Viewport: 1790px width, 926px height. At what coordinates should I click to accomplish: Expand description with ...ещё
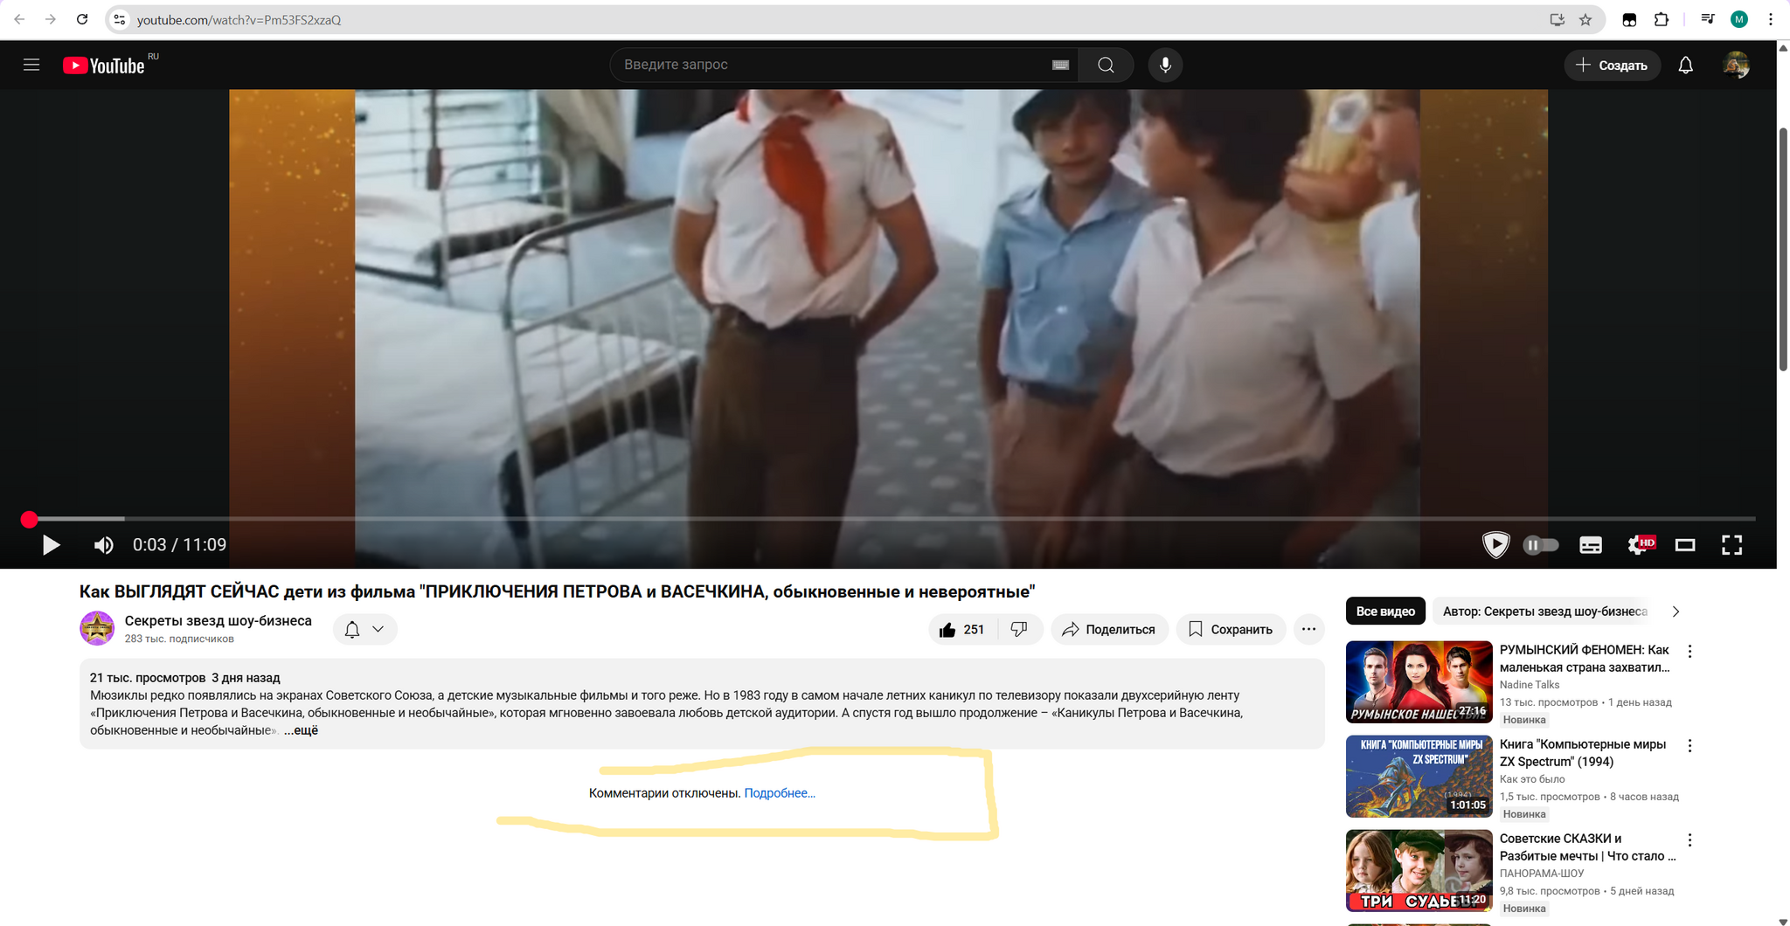coord(301,730)
